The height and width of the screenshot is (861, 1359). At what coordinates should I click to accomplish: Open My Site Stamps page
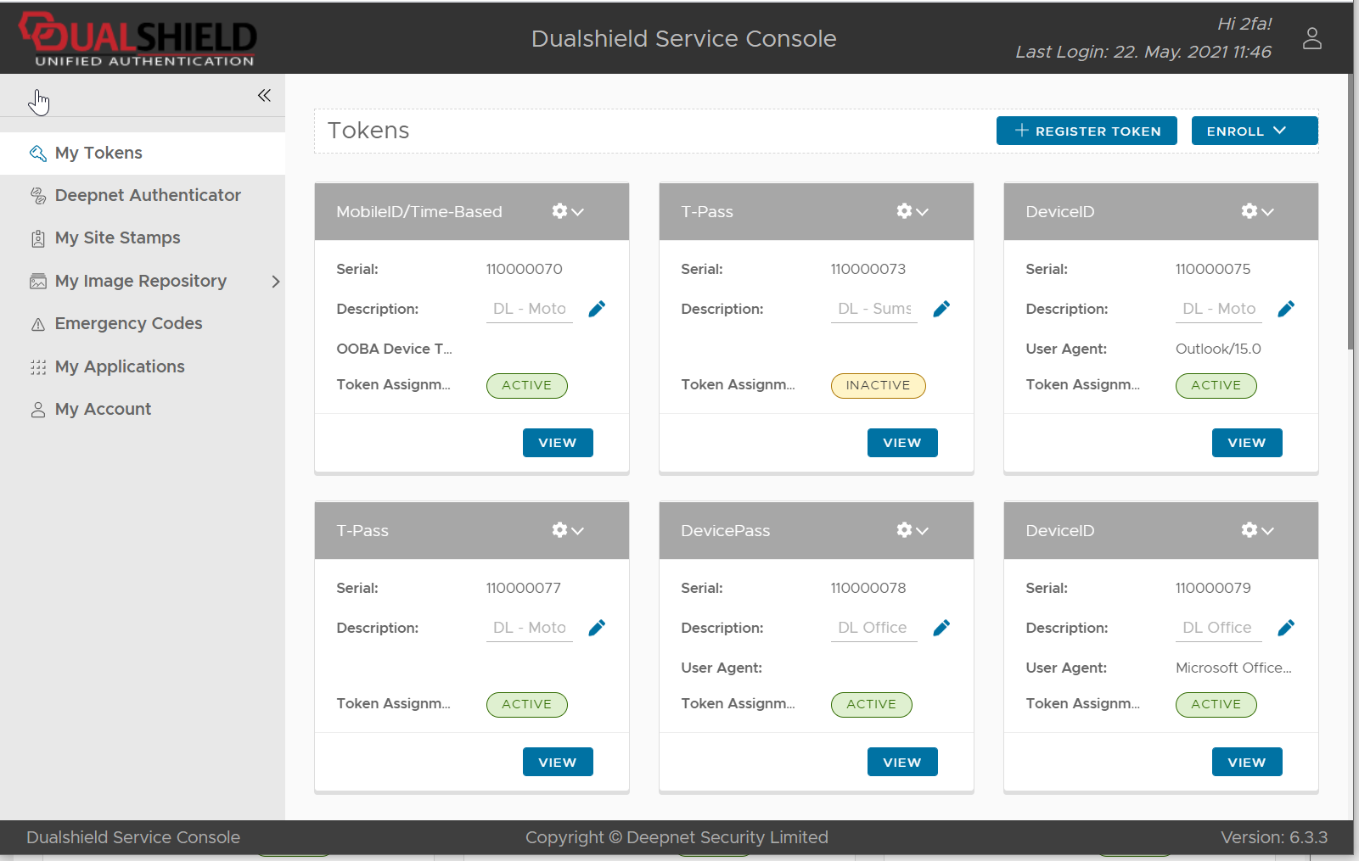[117, 238]
